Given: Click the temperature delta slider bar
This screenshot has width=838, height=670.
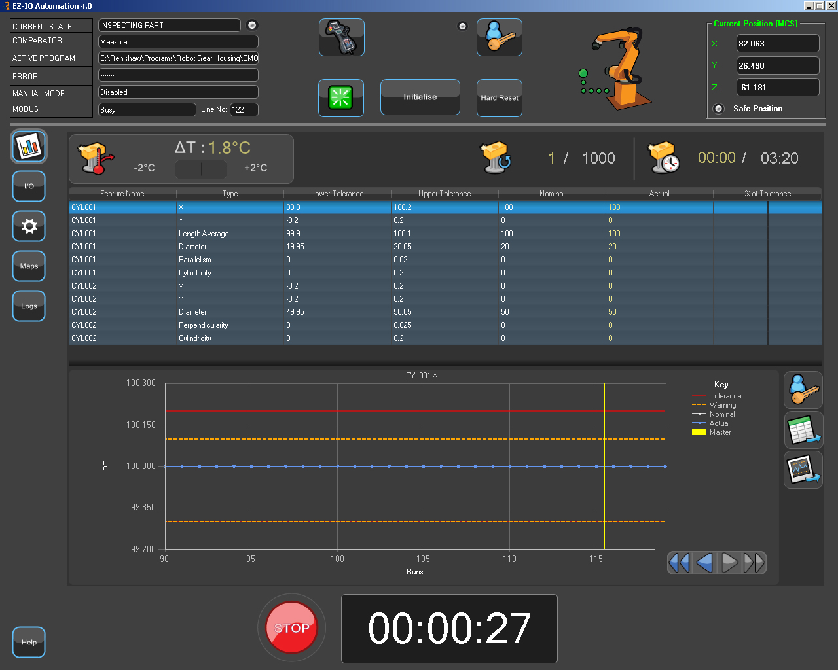Looking at the screenshot, I should pyautogui.click(x=201, y=169).
